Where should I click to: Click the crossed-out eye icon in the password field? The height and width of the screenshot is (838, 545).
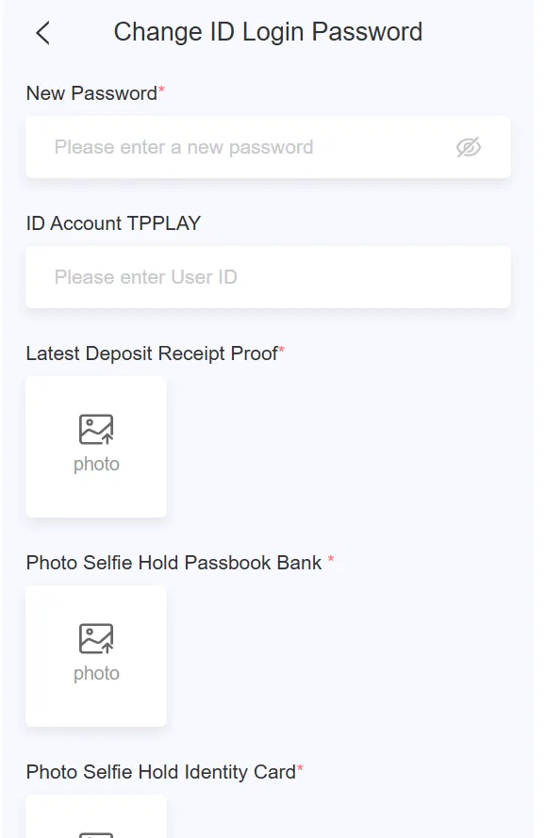[x=469, y=147]
